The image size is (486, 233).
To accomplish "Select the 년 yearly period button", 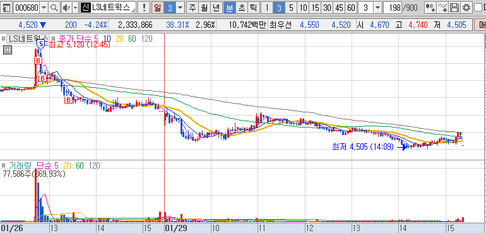I will point(216,8).
